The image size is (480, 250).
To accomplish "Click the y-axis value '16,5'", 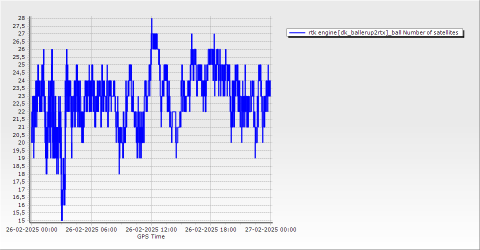I will [18, 197].
